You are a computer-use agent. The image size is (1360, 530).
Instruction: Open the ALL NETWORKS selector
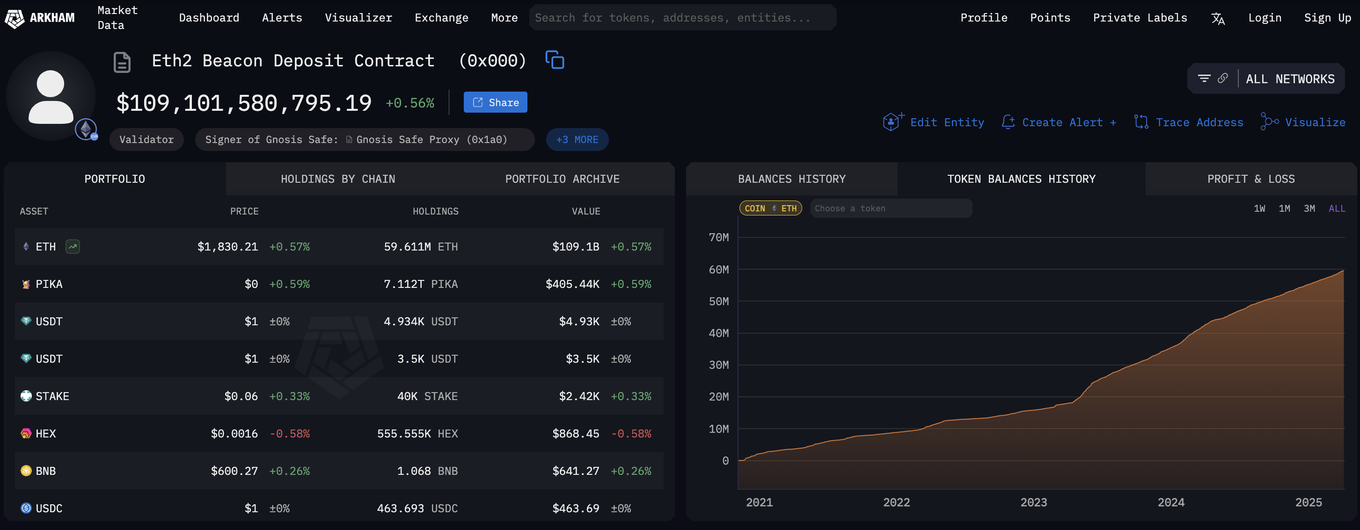(1290, 79)
